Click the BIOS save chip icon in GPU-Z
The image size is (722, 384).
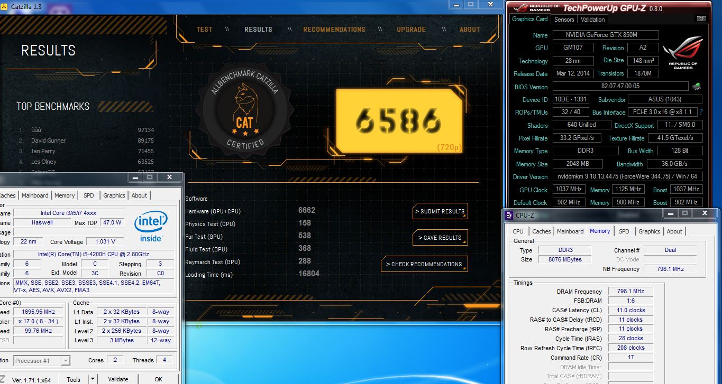click(x=697, y=86)
